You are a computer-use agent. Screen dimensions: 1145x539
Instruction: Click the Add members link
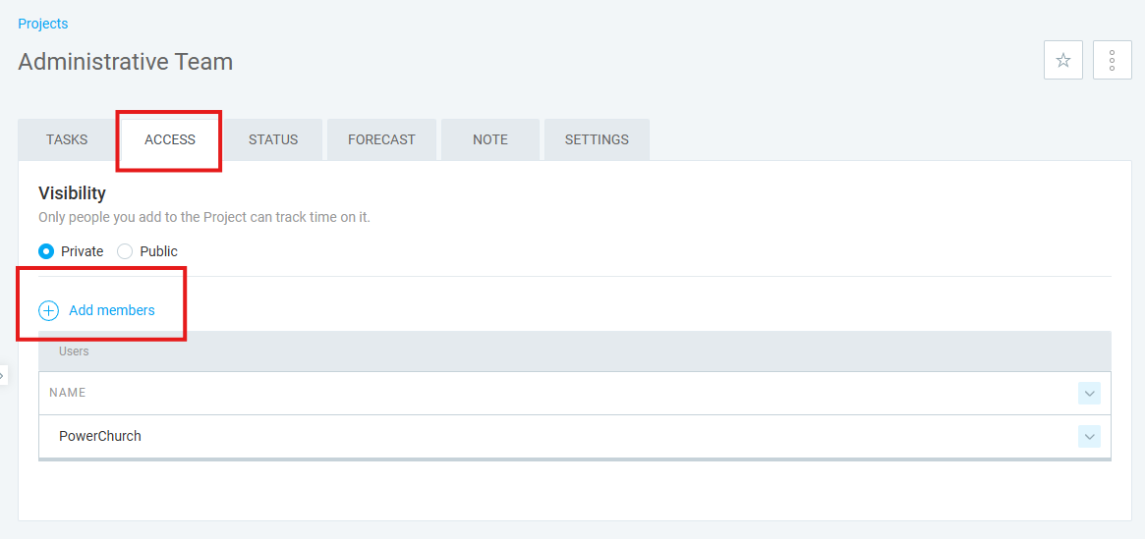tap(112, 310)
